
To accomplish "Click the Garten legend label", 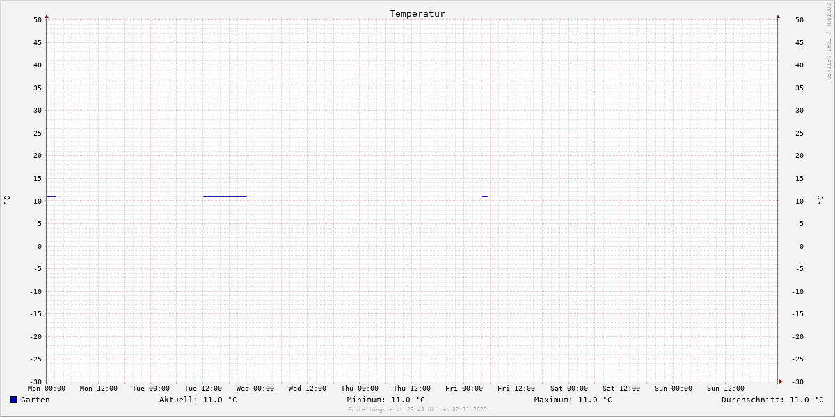I will 35,400.
